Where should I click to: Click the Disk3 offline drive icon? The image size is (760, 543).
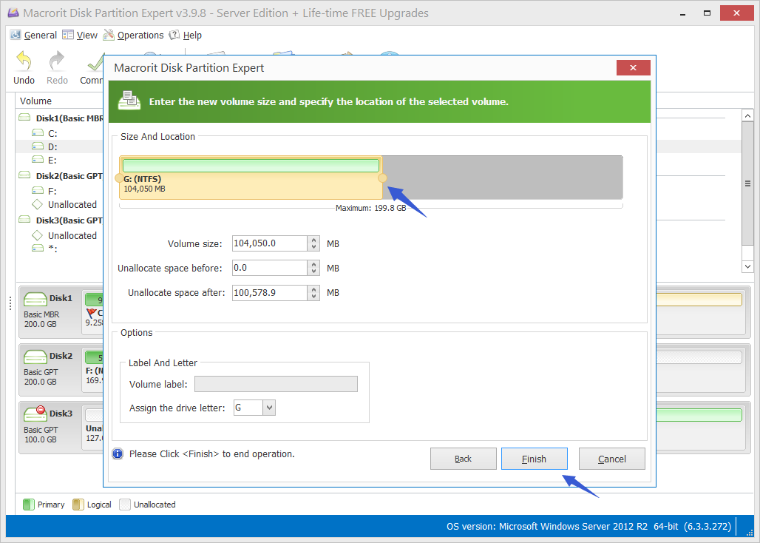(35, 414)
